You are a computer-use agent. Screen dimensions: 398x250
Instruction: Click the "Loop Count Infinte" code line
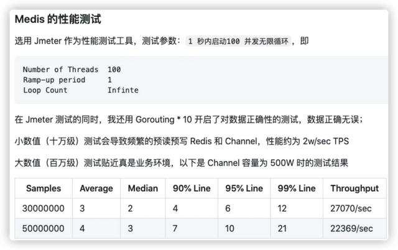click(x=80, y=90)
